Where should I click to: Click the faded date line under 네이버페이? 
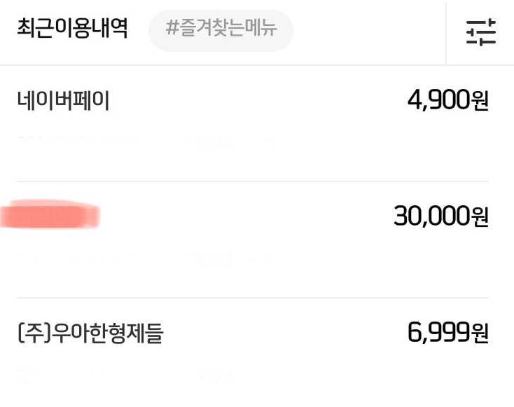(x=77, y=144)
